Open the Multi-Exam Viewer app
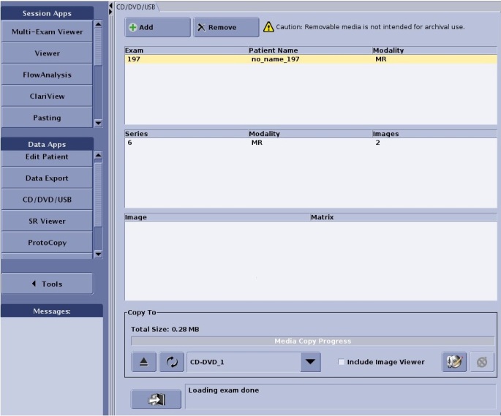This screenshot has height=416, width=501. (x=47, y=32)
